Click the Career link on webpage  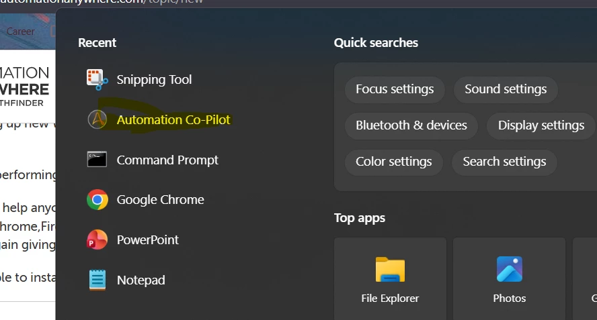point(20,32)
